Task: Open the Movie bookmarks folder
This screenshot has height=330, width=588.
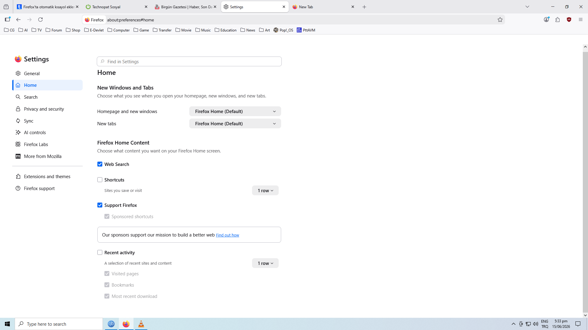Action: pos(183,30)
